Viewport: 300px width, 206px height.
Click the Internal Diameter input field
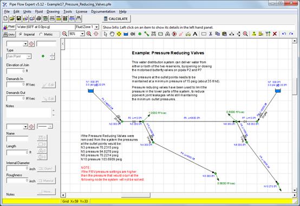point(17,168)
